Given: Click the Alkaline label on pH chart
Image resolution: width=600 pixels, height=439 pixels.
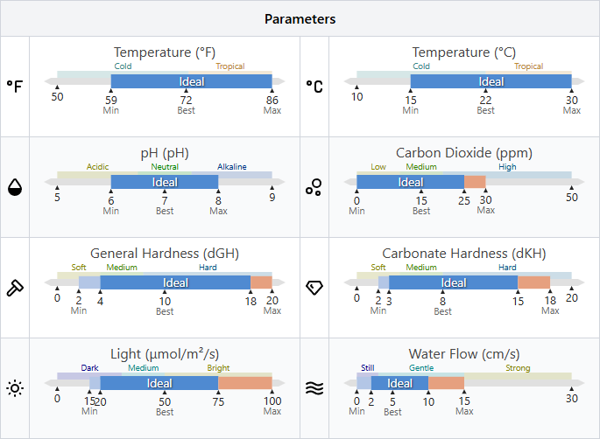Looking at the screenshot, I should click(232, 166).
